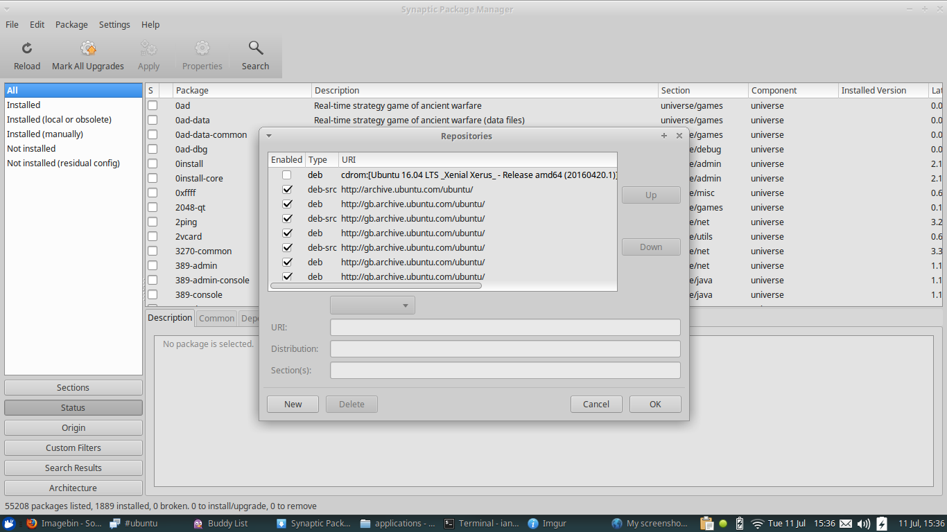Click the Mark All Upgrades icon

click(88, 48)
